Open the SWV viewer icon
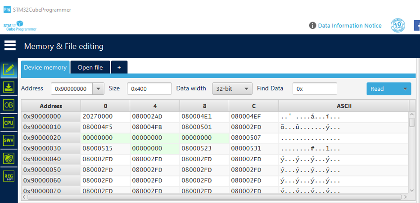This screenshot has width=420, height=203. pos(9,140)
